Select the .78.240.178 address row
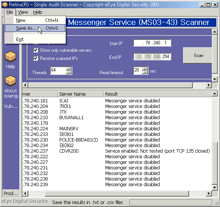The image size is (220, 207). [117, 123]
